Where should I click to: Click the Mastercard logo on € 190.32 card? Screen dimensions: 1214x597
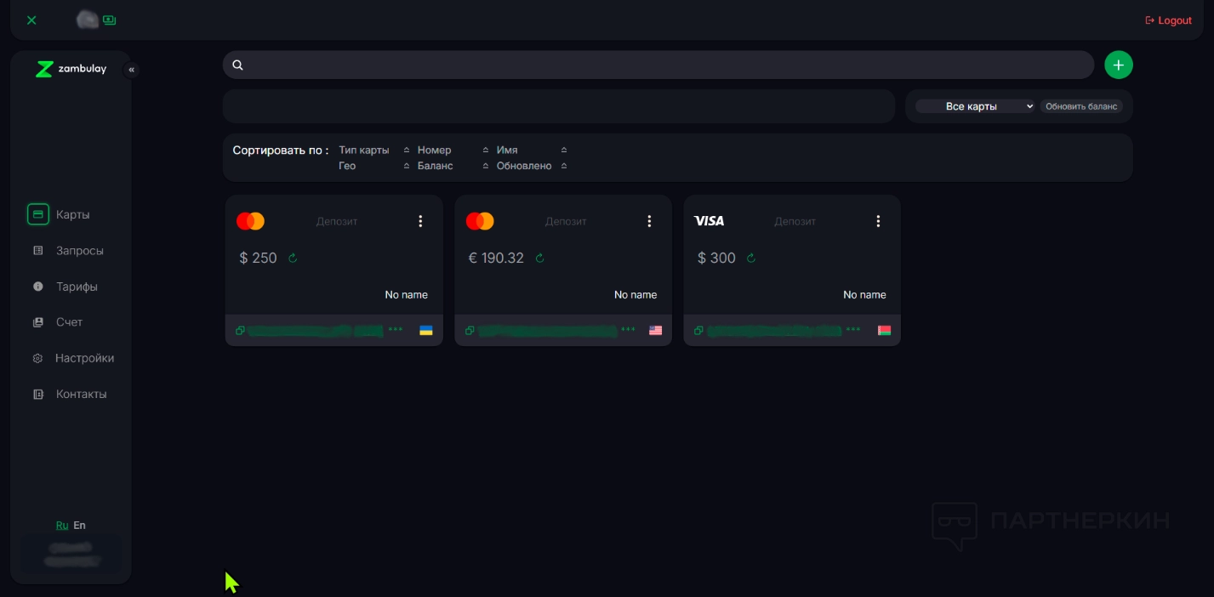point(480,221)
